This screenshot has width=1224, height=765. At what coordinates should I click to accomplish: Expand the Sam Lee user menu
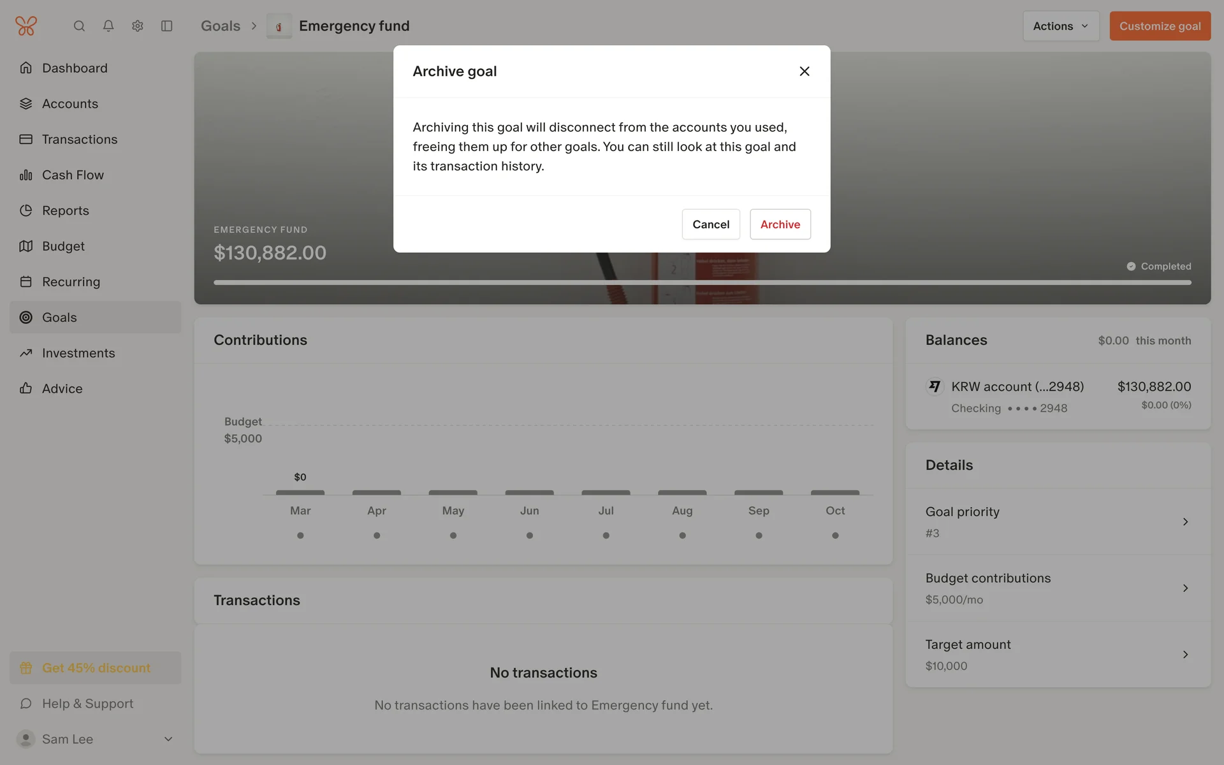(x=168, y=739)
